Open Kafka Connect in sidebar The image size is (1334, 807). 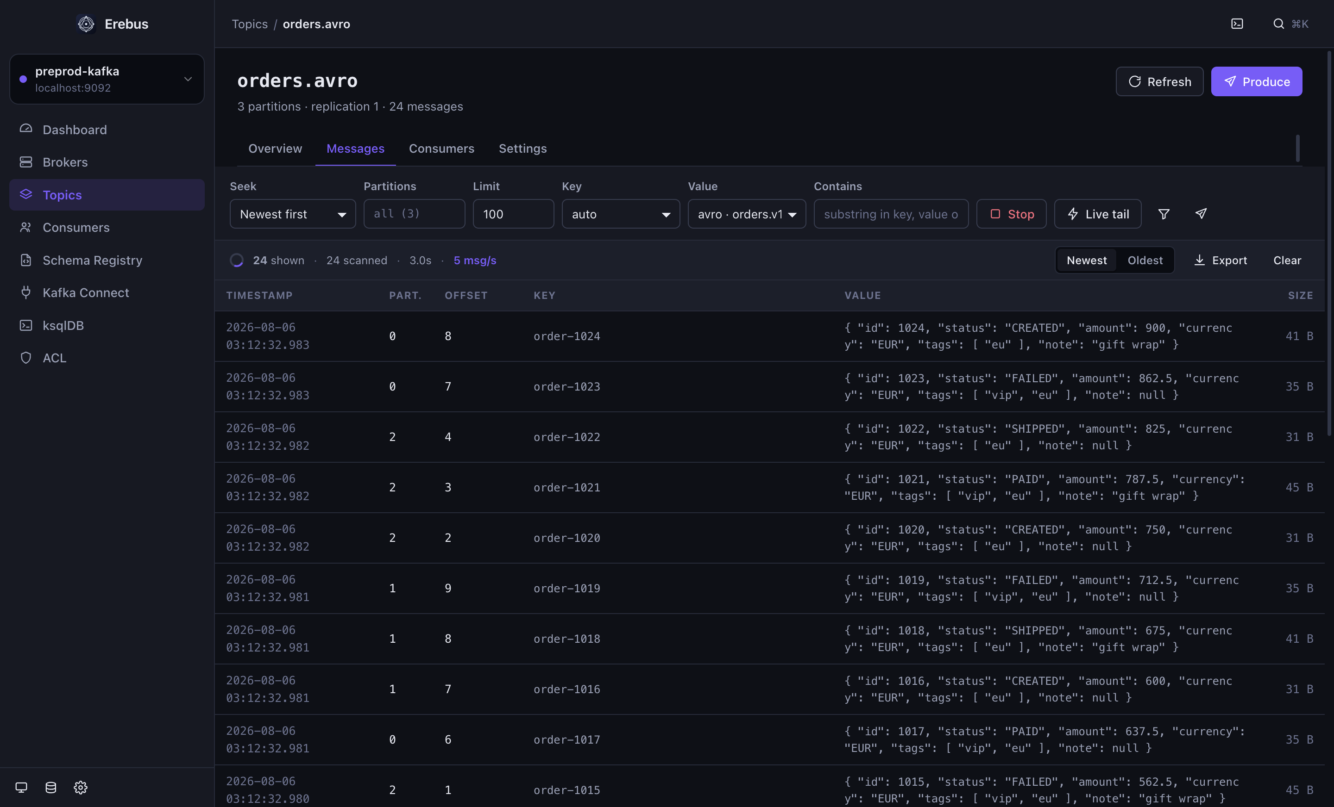click(107, 292)
